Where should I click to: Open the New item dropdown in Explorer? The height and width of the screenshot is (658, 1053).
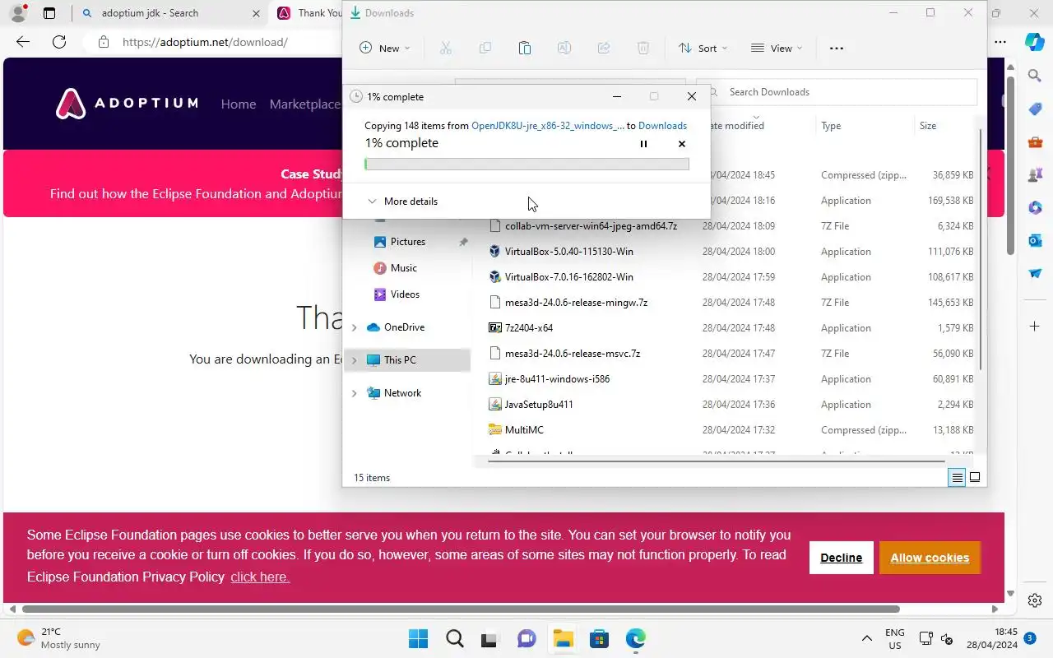coord(384,49)
